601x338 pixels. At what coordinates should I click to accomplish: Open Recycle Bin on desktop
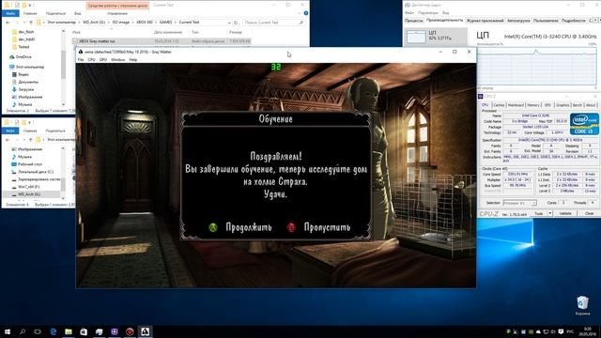[x=582, y=306]
